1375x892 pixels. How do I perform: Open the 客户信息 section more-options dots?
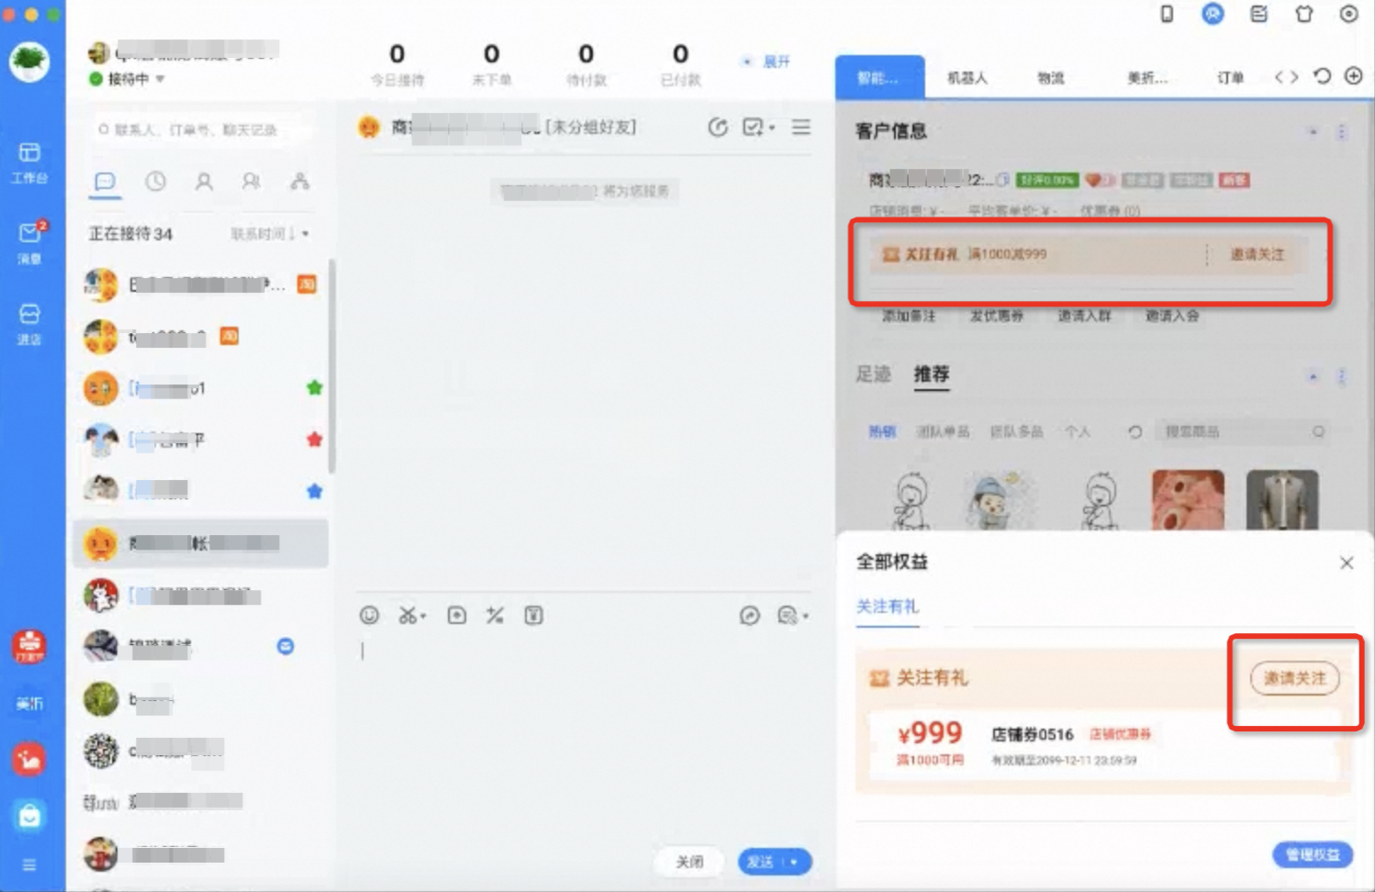tap(1342, 132)
